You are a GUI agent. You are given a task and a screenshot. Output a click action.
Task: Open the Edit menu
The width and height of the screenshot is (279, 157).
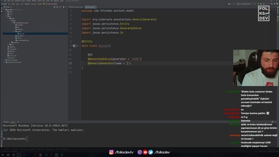click(x=8, y=1)
